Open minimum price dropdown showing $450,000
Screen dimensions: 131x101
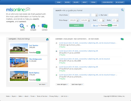pyautogui.click(x=74, y=20)
